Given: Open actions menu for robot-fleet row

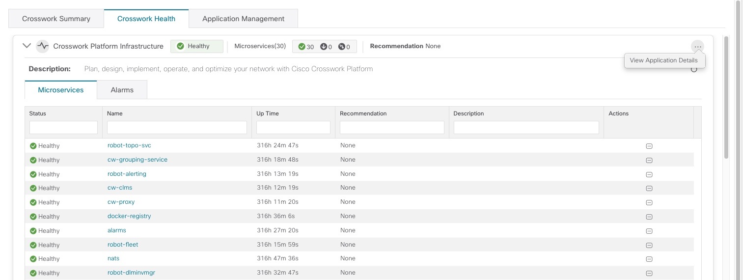Looking at the screenshot, I should click(649, 245).
